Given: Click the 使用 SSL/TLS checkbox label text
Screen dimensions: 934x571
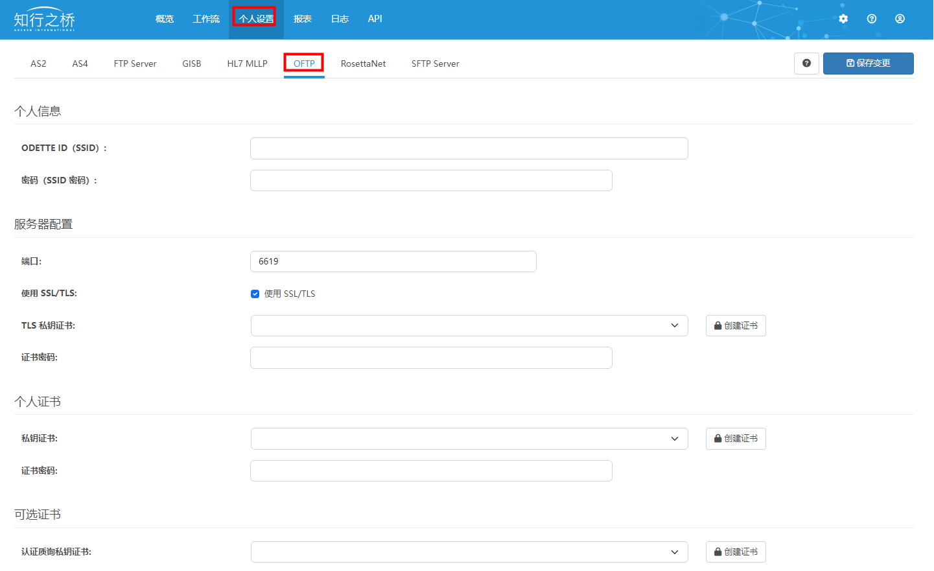Looking at the screenshot, I should pyautogui.click(x=290, y=294).
